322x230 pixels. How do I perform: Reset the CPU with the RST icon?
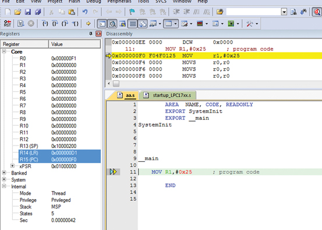8,24
